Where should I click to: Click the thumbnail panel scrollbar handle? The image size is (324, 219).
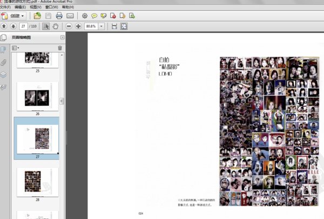pyautogui.click(x=62, y=101)
